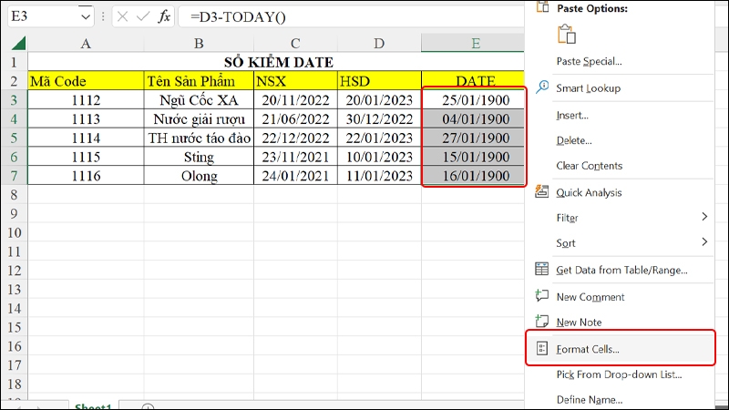Click cell containing Ngũ Cốc XA
Viewport: 729px width, 410px height.
pyautogui.click(x=199, y=100)
